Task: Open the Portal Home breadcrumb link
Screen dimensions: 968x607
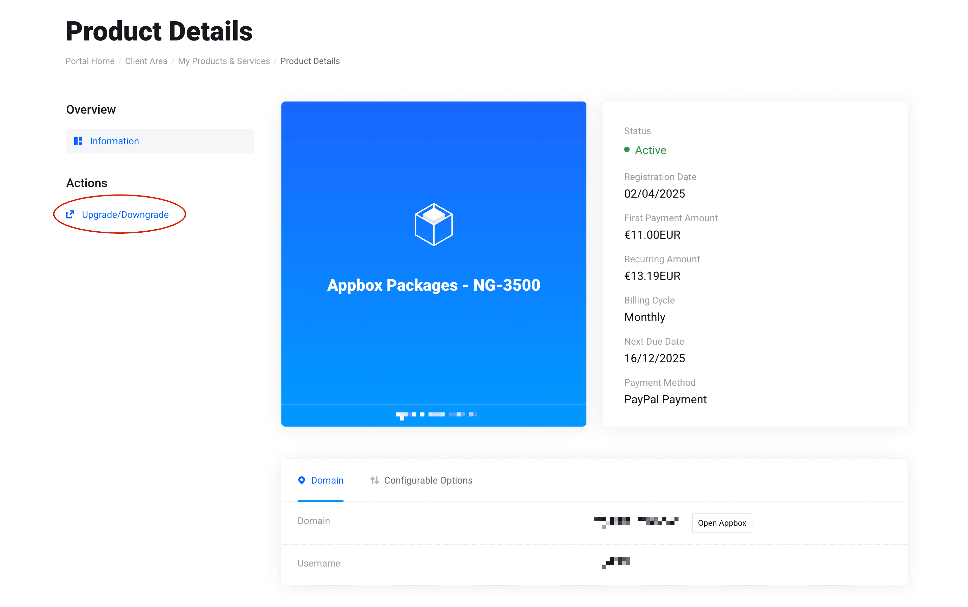Action: [90, 61]
